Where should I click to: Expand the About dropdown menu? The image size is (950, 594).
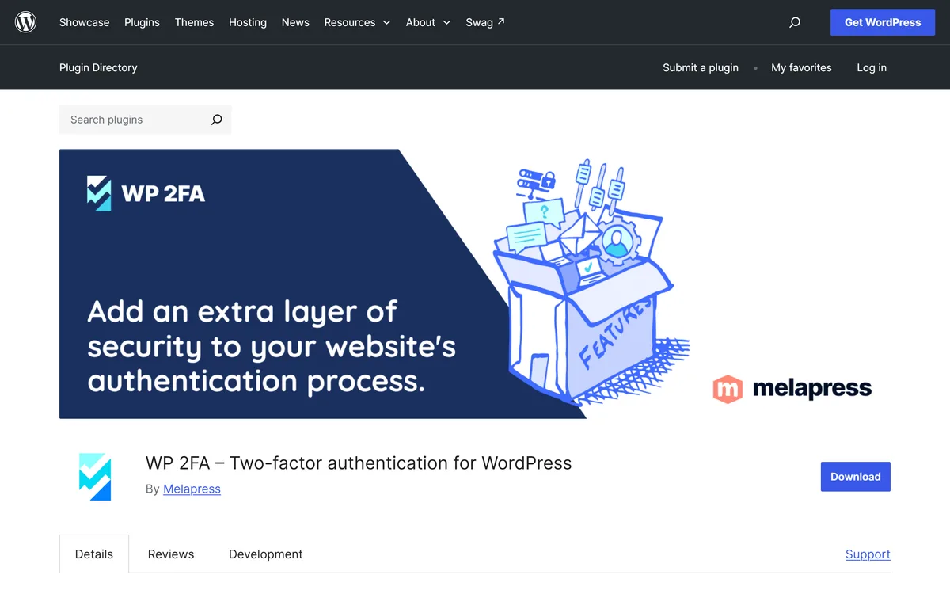(x=428, y=22)
